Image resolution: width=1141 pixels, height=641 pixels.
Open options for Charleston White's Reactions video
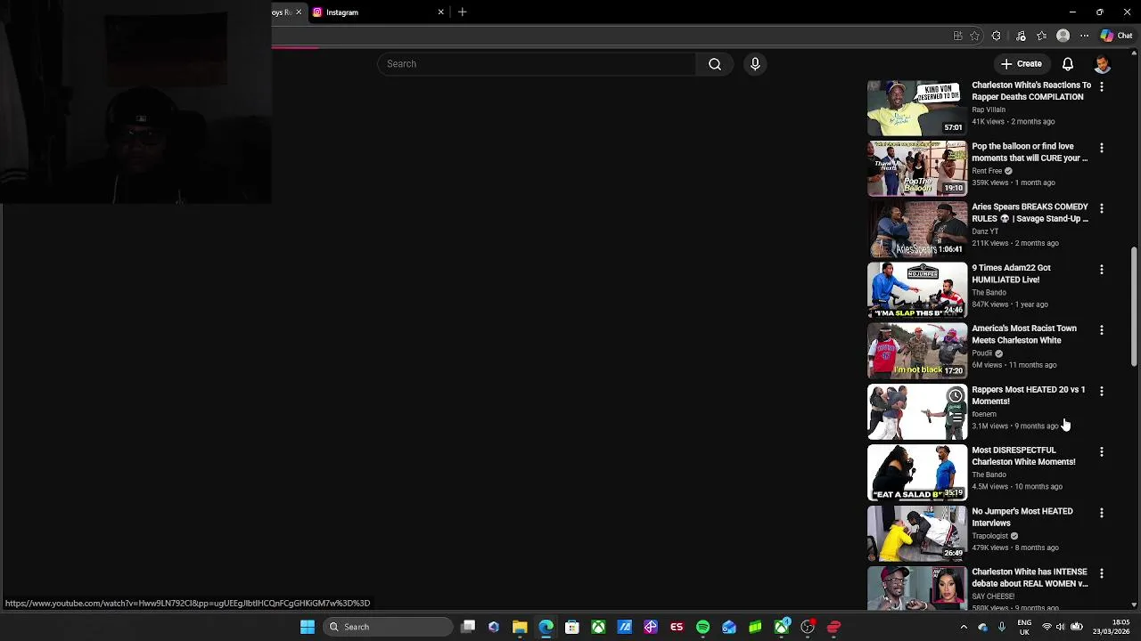coord(1102,86)
